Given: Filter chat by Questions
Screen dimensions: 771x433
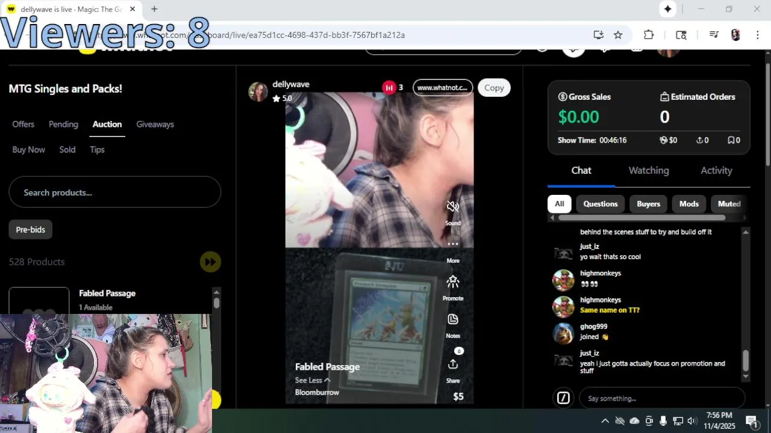Looking at the screenshot, I should tap(601, 204).
